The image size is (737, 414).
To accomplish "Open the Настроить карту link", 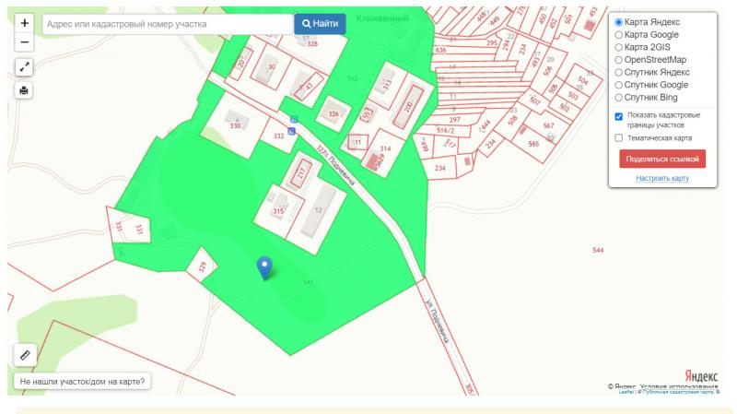I will pos(662,178).
